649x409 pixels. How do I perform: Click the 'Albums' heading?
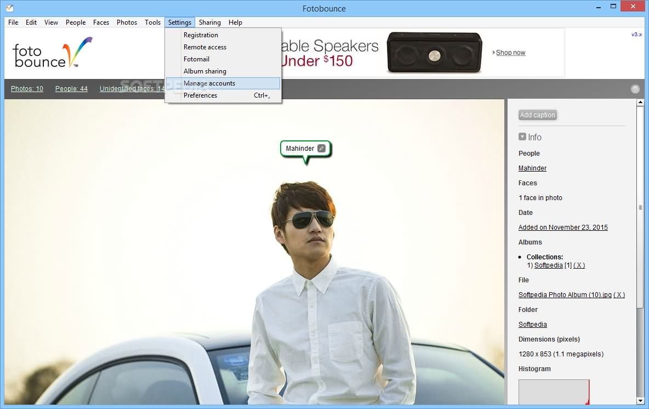[530, 242]
